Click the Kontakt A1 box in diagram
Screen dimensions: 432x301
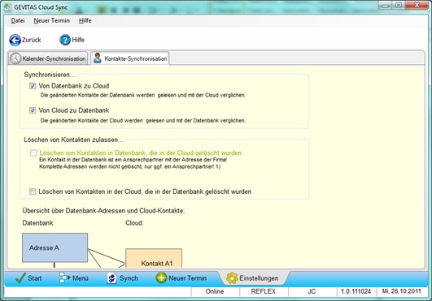coord(154,258)
